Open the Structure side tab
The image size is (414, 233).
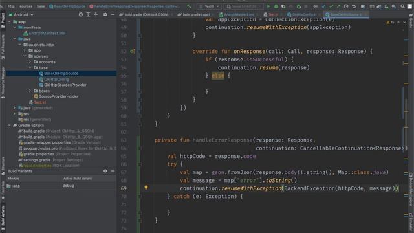[x=3, y=166]
